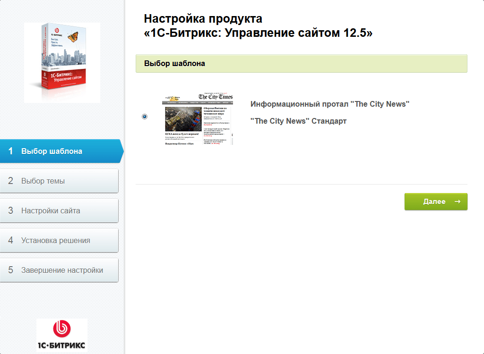
Task: Open step 3 Настройки сайта
Action: (59, 211)
